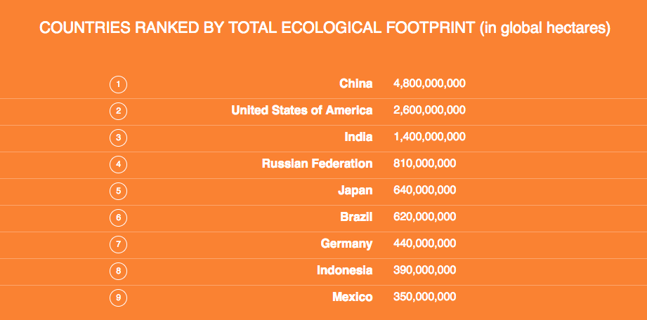Click the rank 7 circle icon
647x320 pixels.
[x=119, y=244]
